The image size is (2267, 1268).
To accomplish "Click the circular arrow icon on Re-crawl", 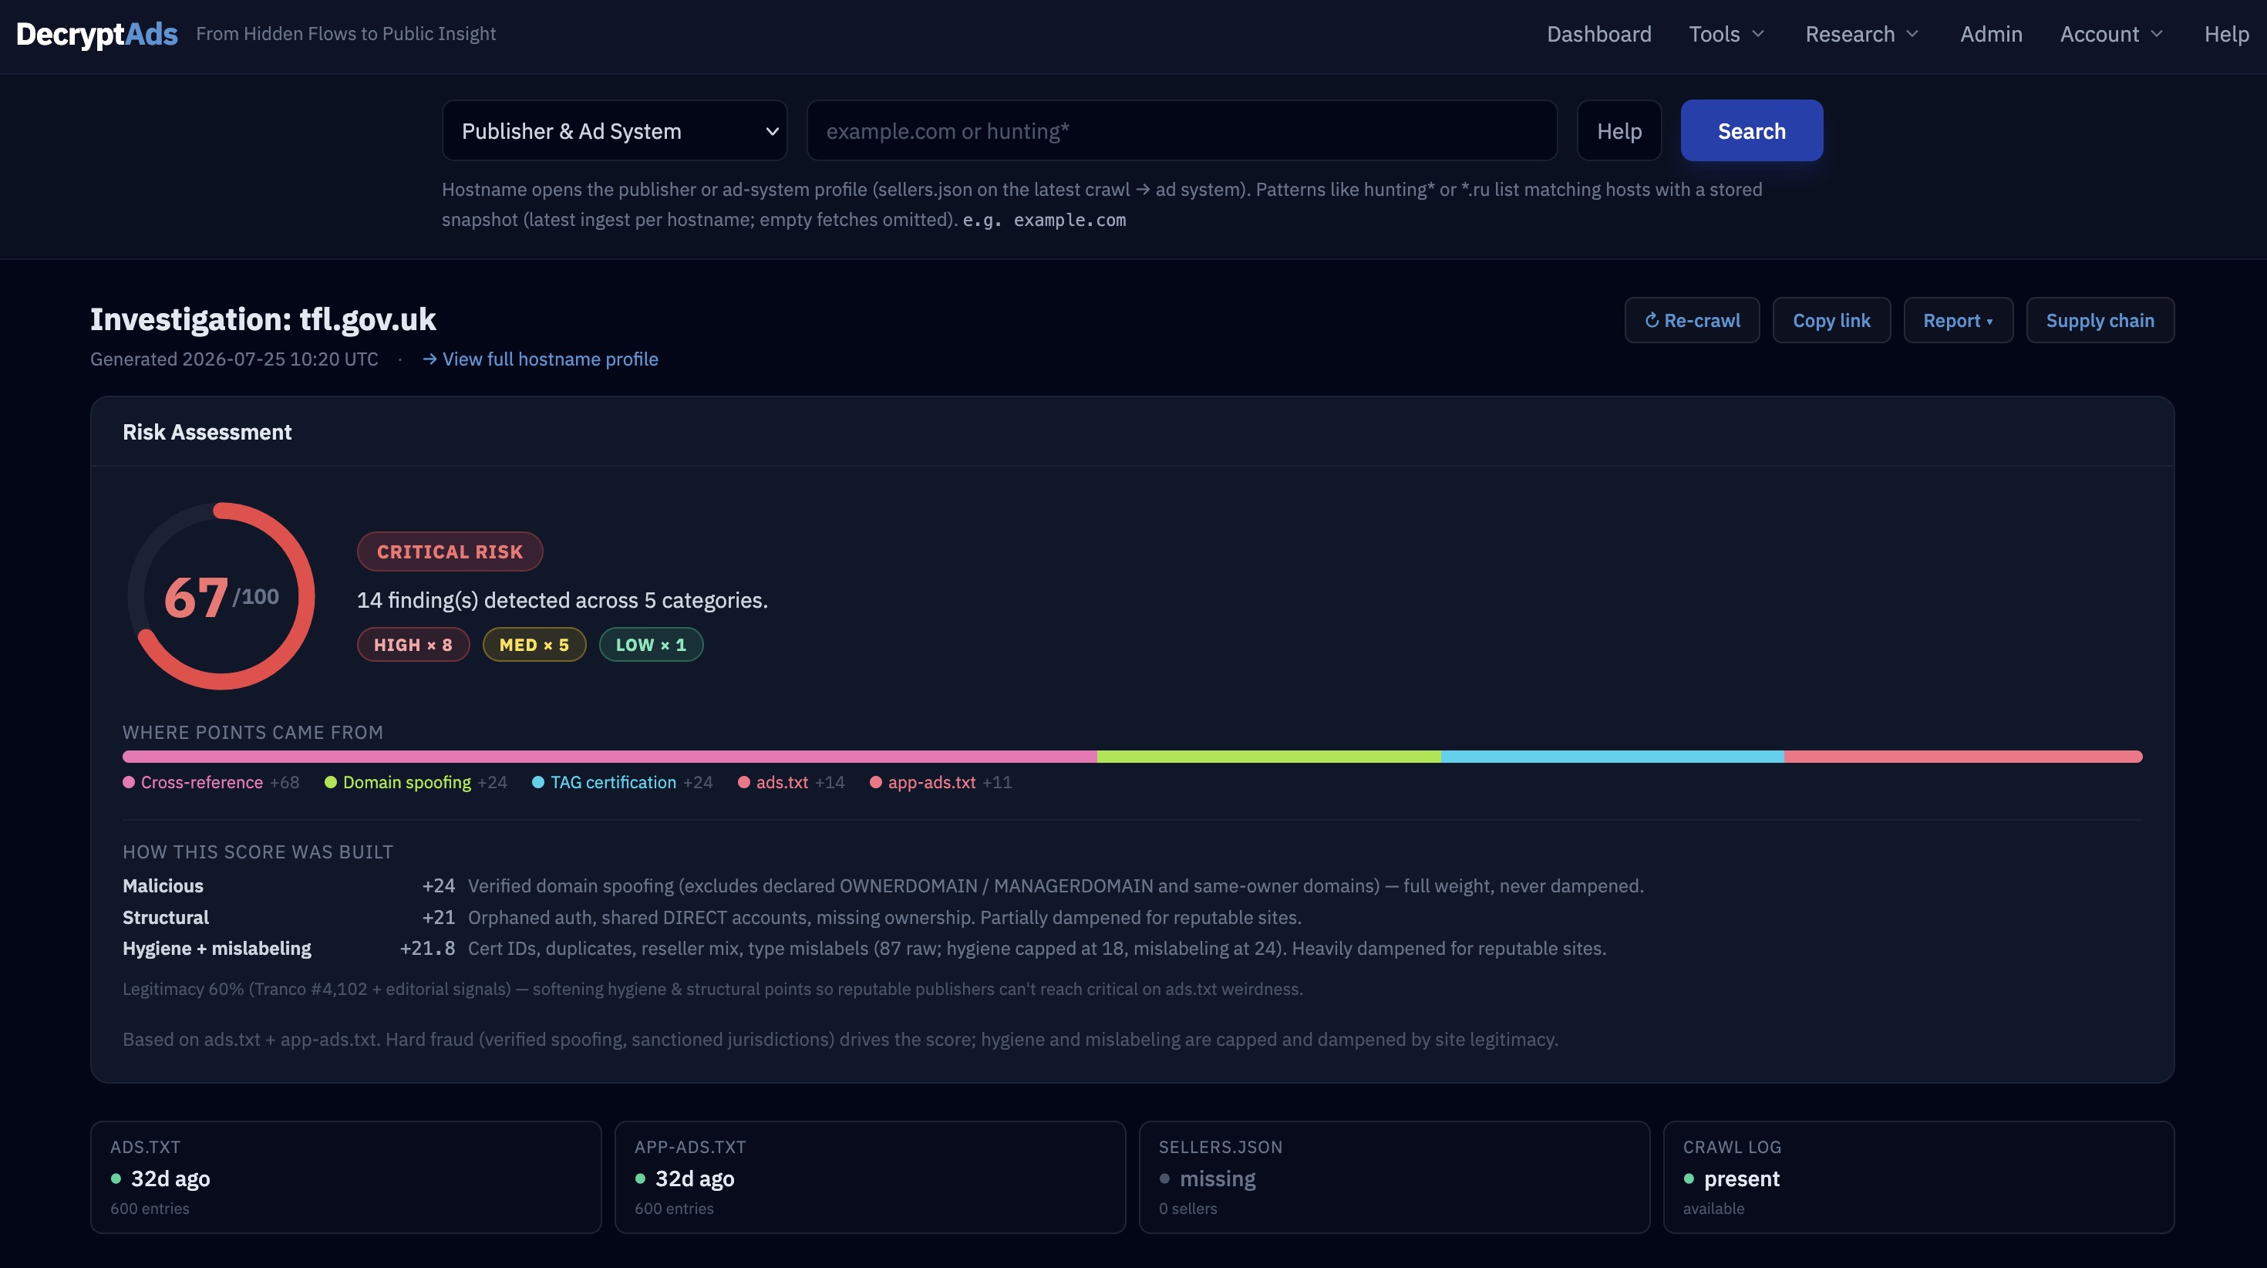I will pos(1652,319).
